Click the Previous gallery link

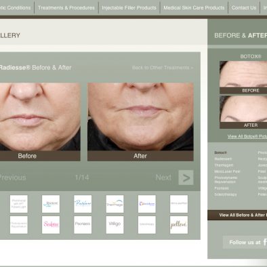click(13, 178)
